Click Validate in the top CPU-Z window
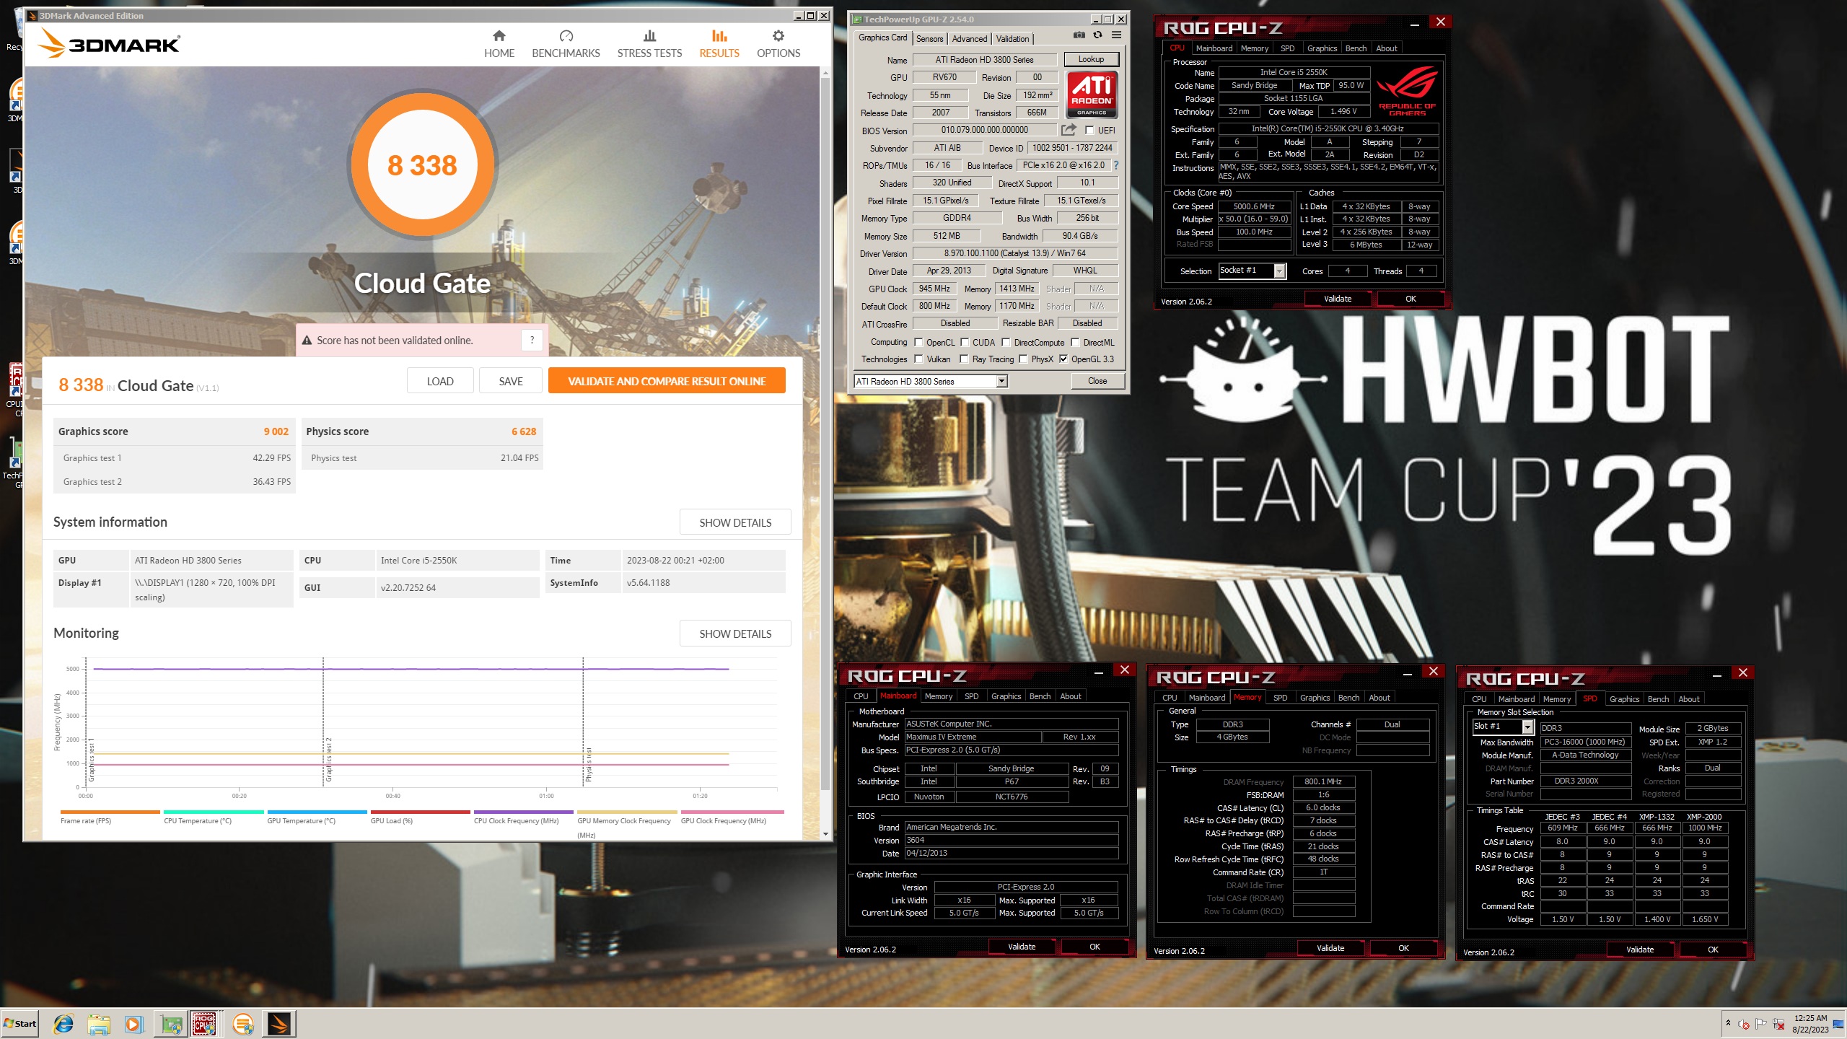This screenshot has width=1847, height=1039. tap(1338, 299)
